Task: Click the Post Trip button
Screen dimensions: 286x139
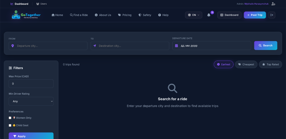Action: 255,15
